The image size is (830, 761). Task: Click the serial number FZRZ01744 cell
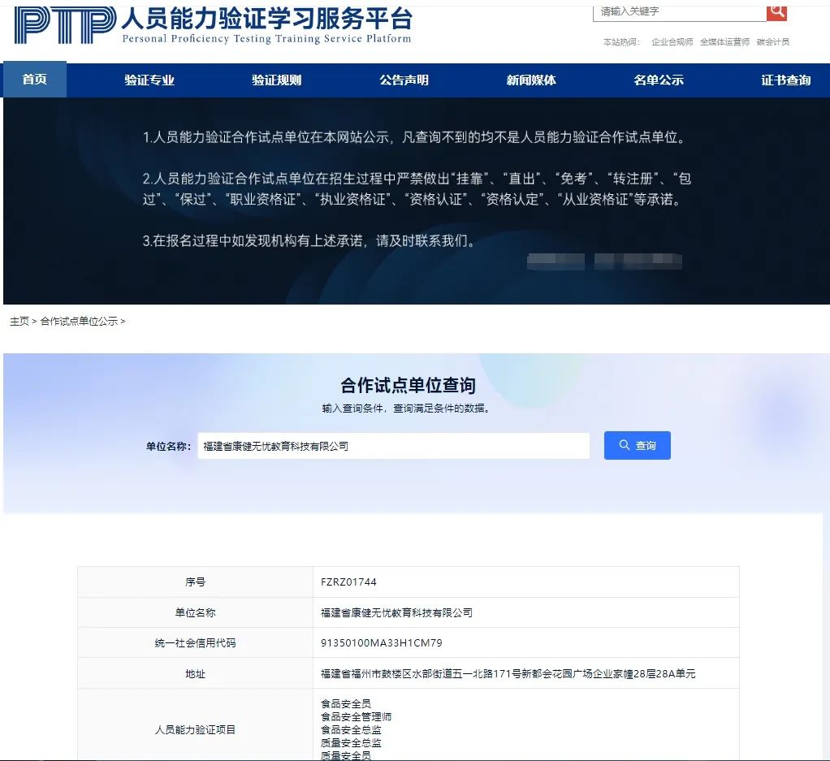click(349, 582)
